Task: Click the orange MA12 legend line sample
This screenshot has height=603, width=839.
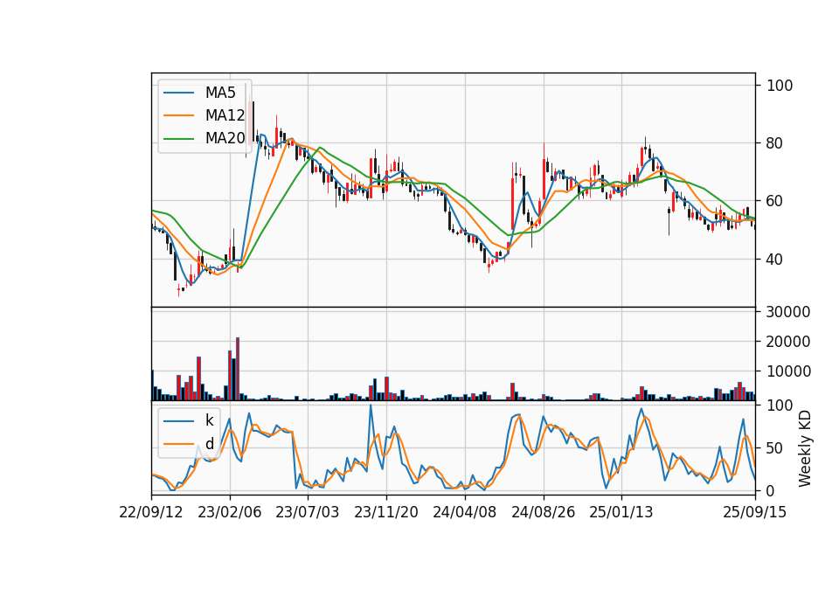Action: pos(178,115)
